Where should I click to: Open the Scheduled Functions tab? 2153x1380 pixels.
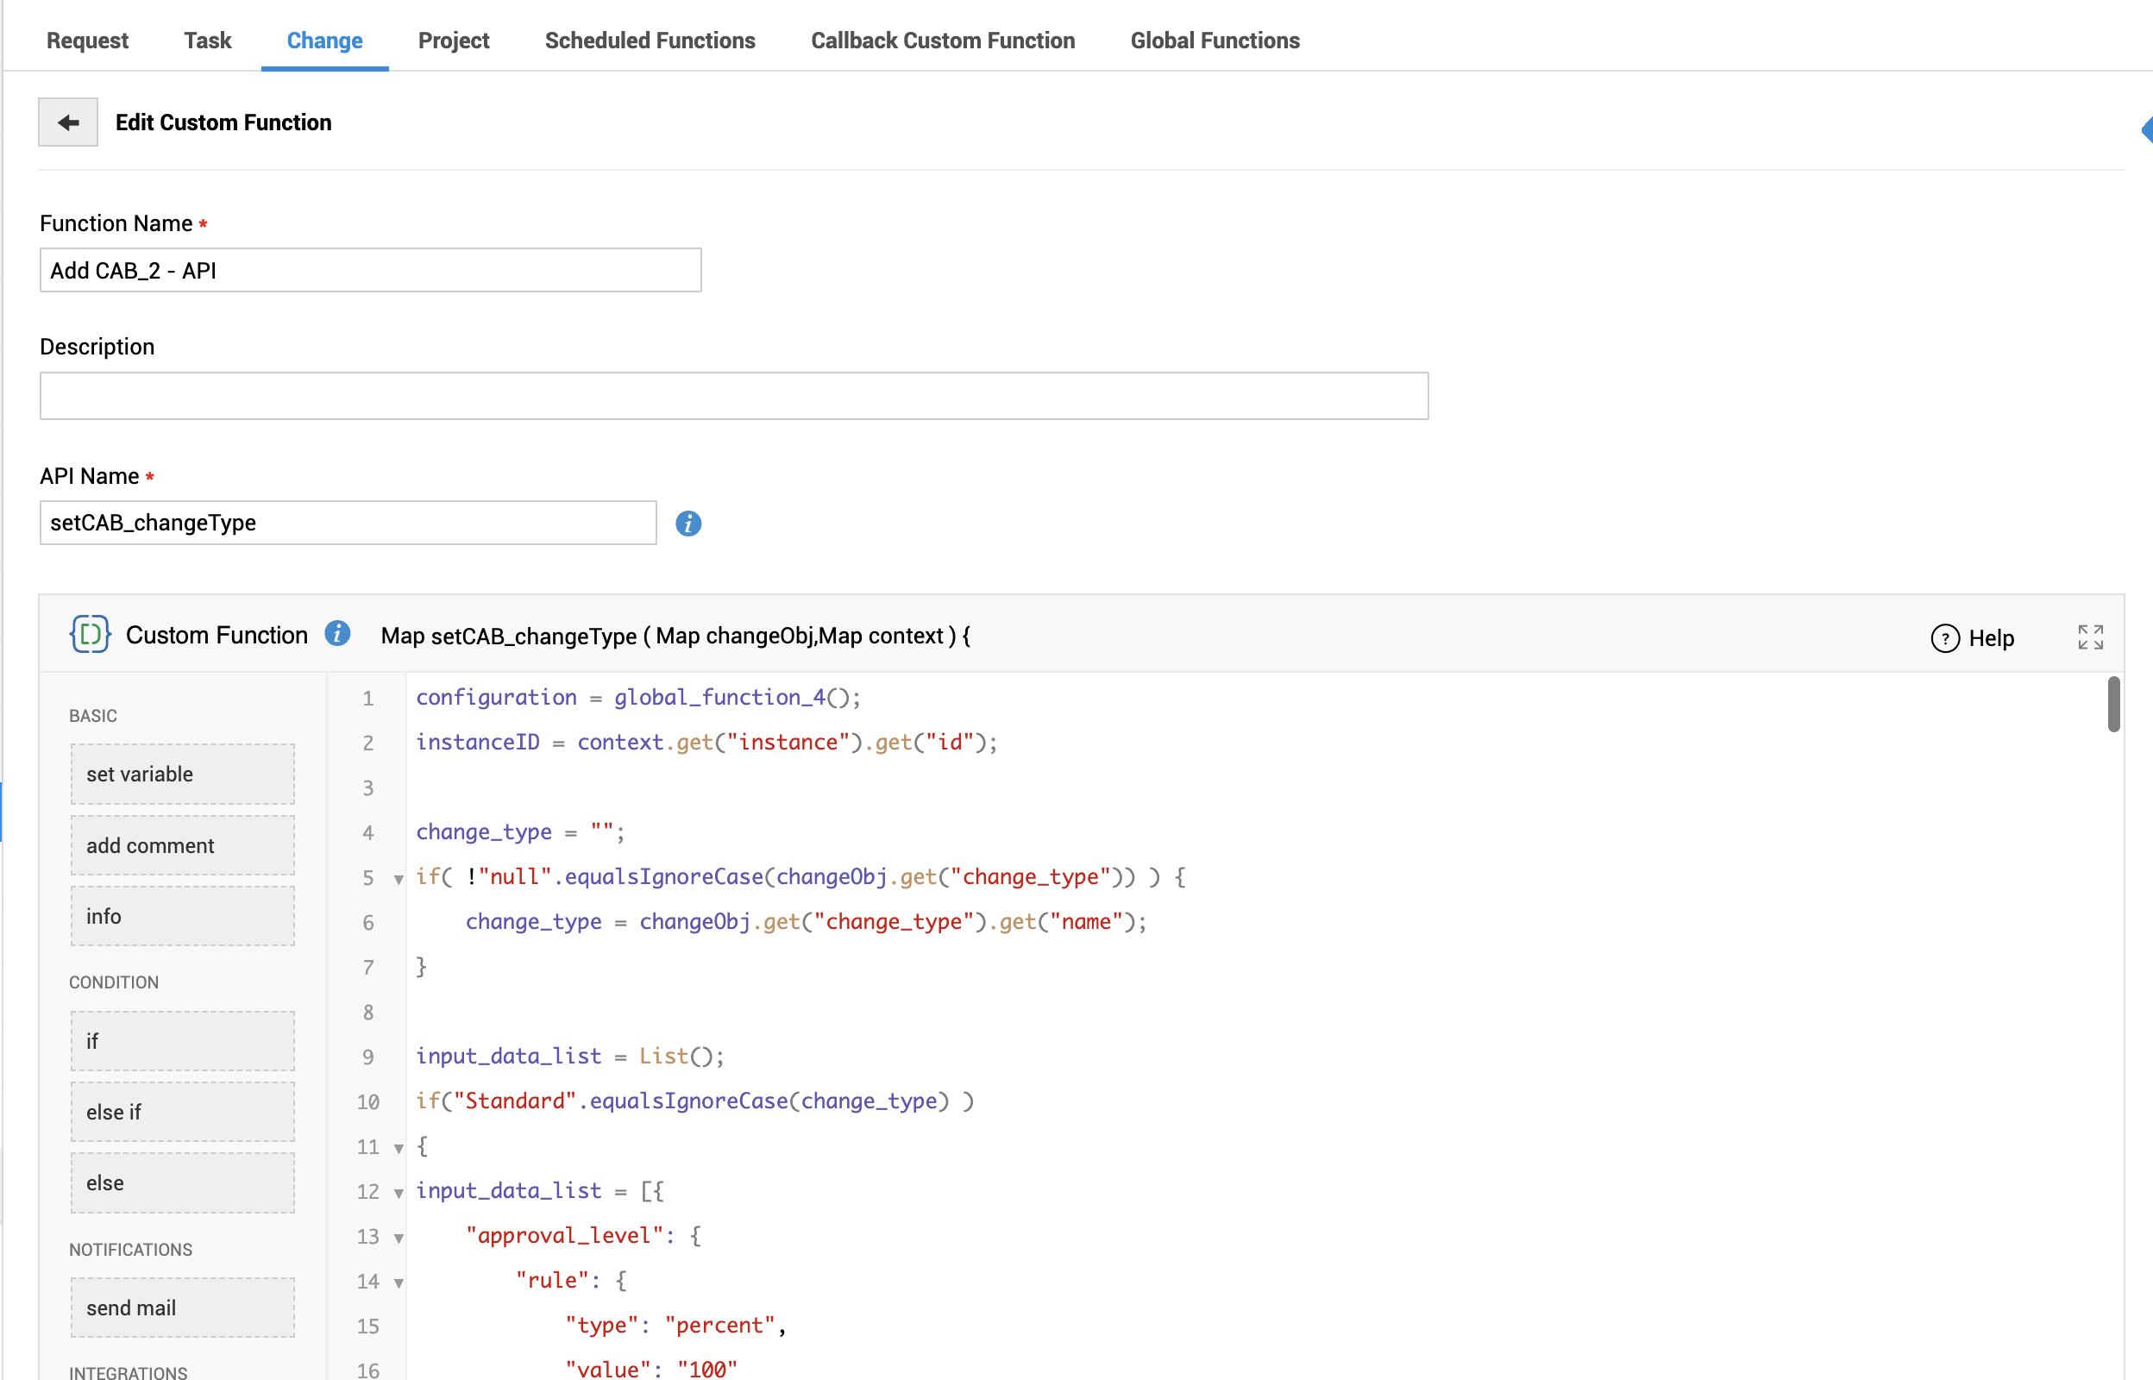coord(650,41)
